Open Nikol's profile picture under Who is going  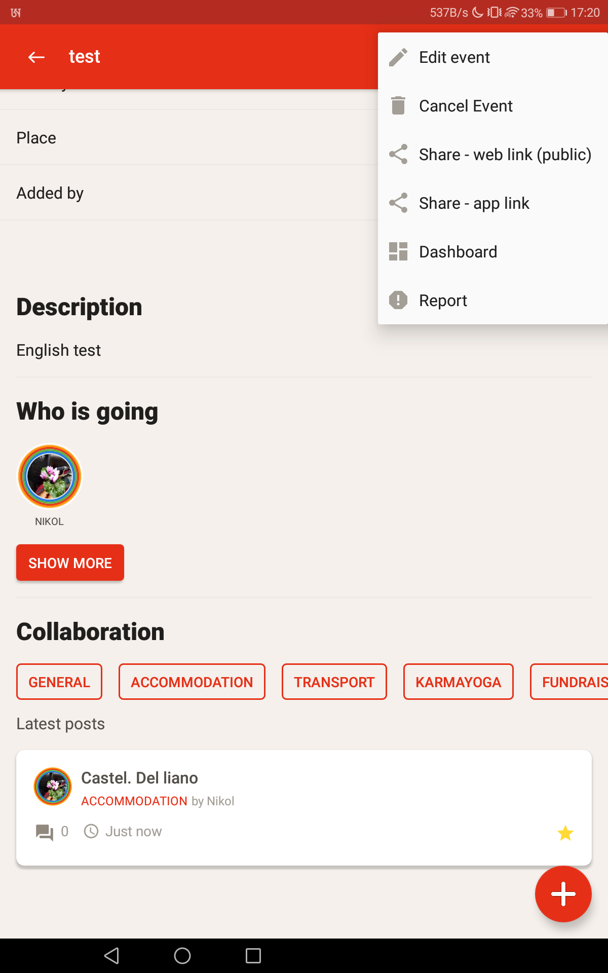tap(50, 476)
